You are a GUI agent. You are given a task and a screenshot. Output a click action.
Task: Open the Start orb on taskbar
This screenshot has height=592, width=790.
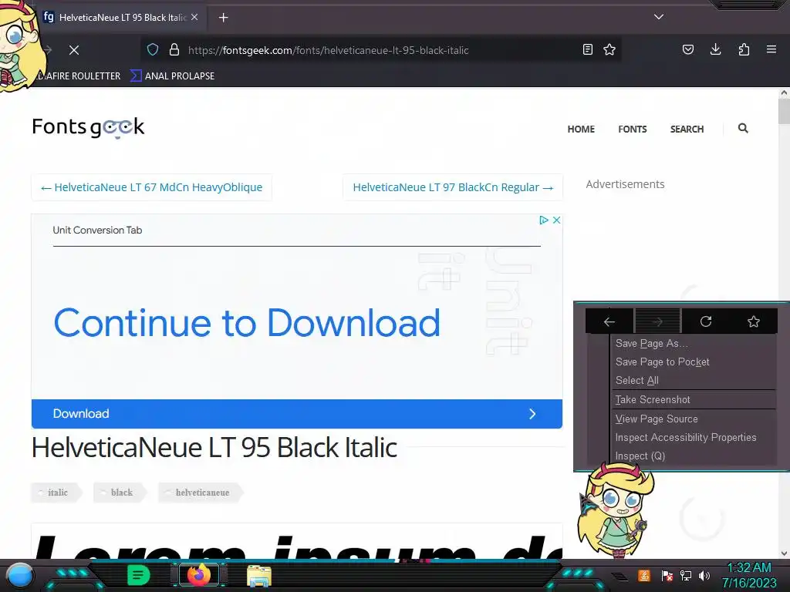[19, 576]
